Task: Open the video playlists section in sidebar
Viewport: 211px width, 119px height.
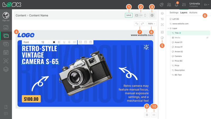Action: [x=6, y=44]
